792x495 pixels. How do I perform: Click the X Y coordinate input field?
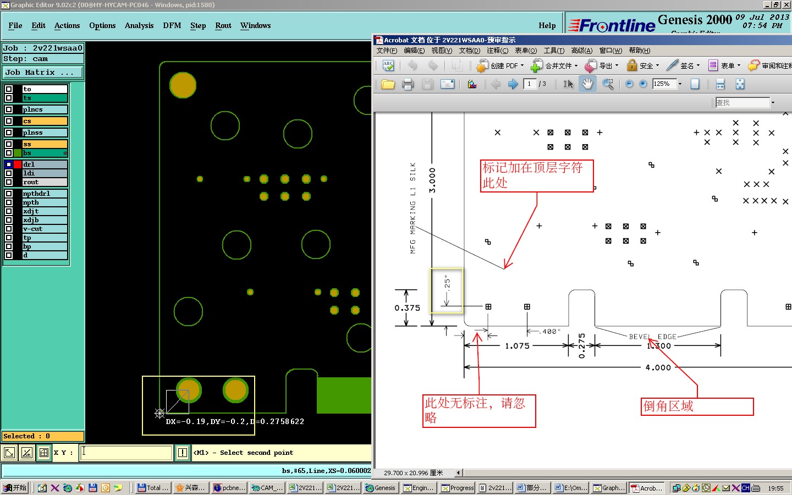(127, 453)
